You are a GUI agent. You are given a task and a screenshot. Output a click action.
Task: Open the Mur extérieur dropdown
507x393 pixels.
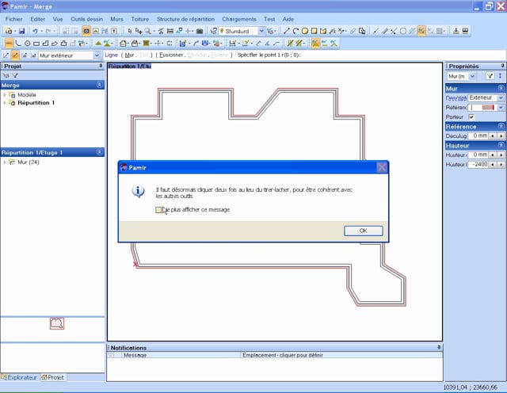point(97,55)
